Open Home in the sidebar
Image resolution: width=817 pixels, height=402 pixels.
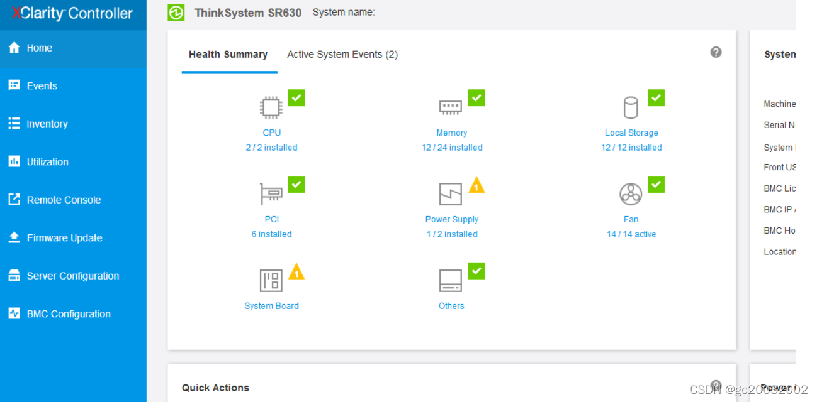click(x=73, y=48)
